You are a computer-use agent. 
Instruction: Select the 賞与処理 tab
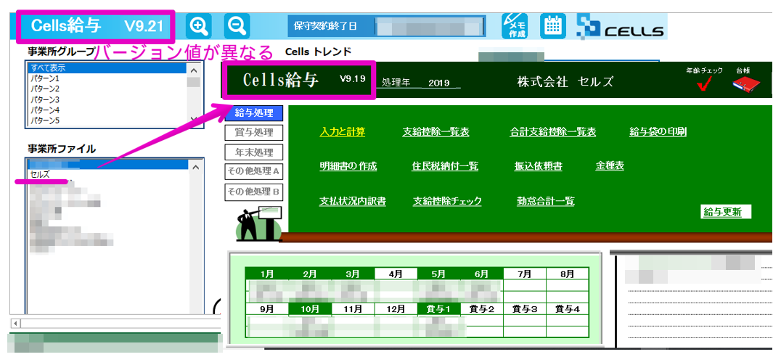point(254,133)
